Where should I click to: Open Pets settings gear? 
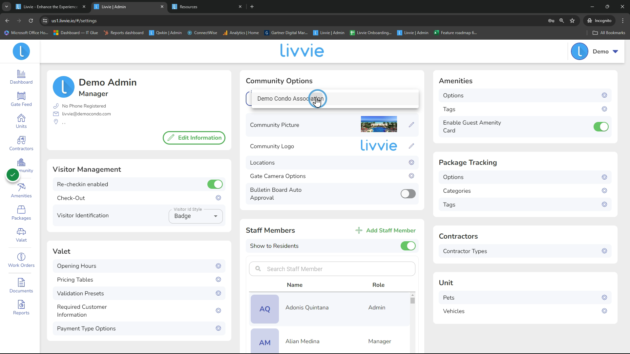pyautogui.click(x=604, y=298)
